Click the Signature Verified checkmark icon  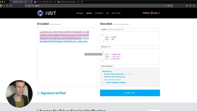(38, 93)
